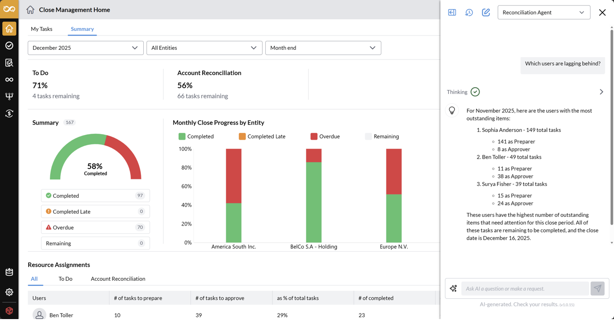Click the send message arrow button
Viewport: 614px width, 332px height.
597,289
